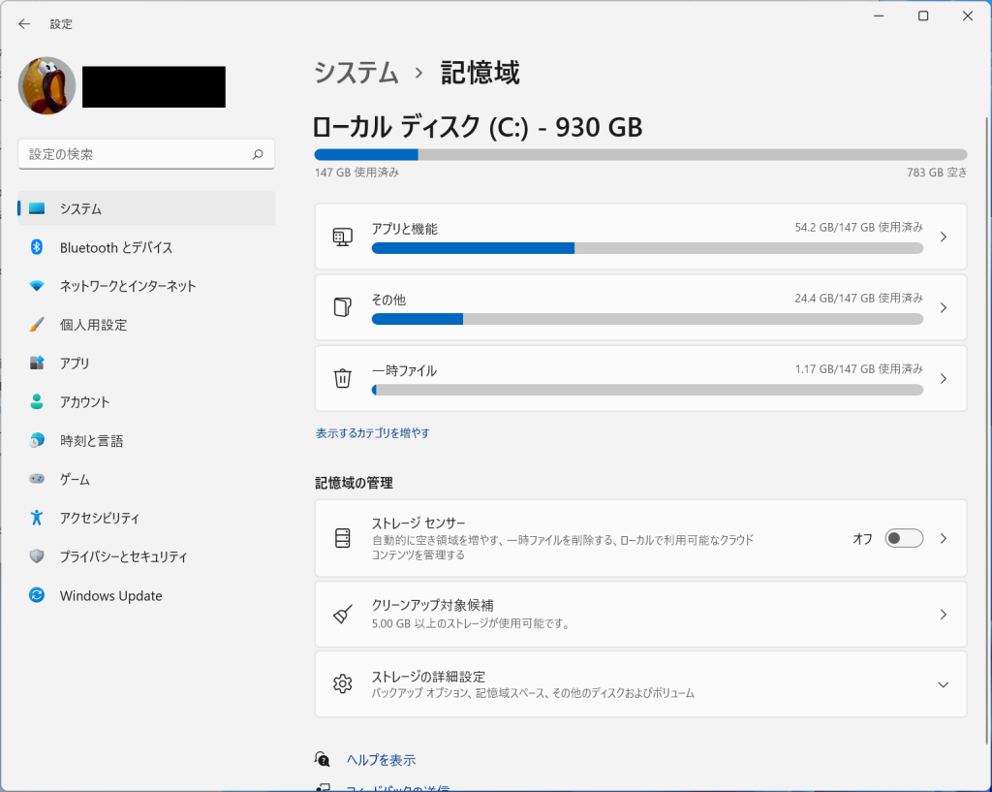Open アプリと機能 details via right chevron
Screen dimensions: 992x792
click(944, 237)
